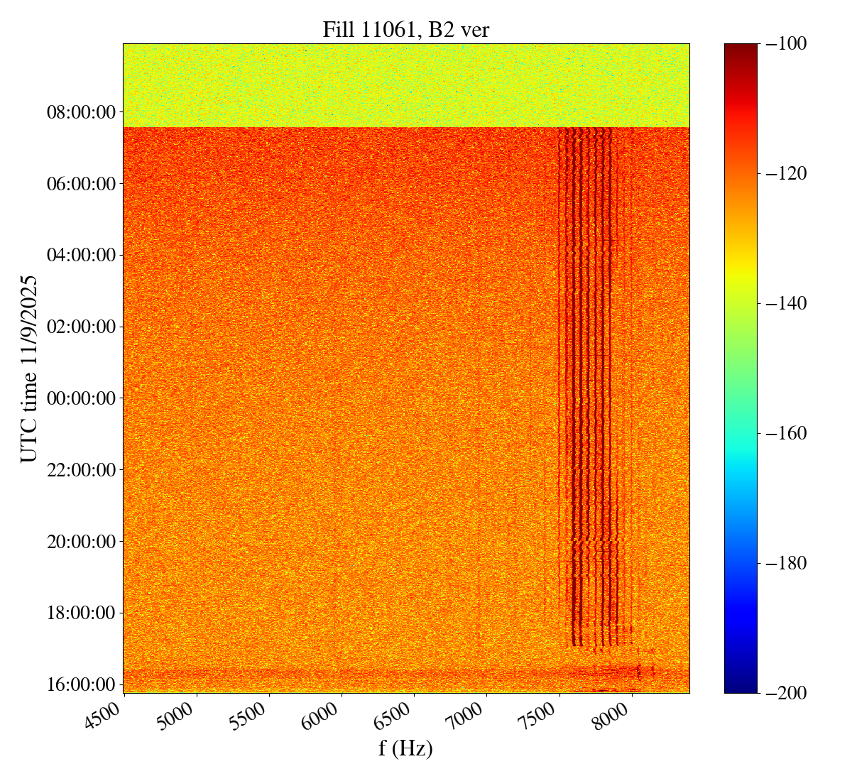The width and height of the screenshot is (852, 781).
Task: Click the 22:00:00 time tick label
Action: tap(80, 470)
